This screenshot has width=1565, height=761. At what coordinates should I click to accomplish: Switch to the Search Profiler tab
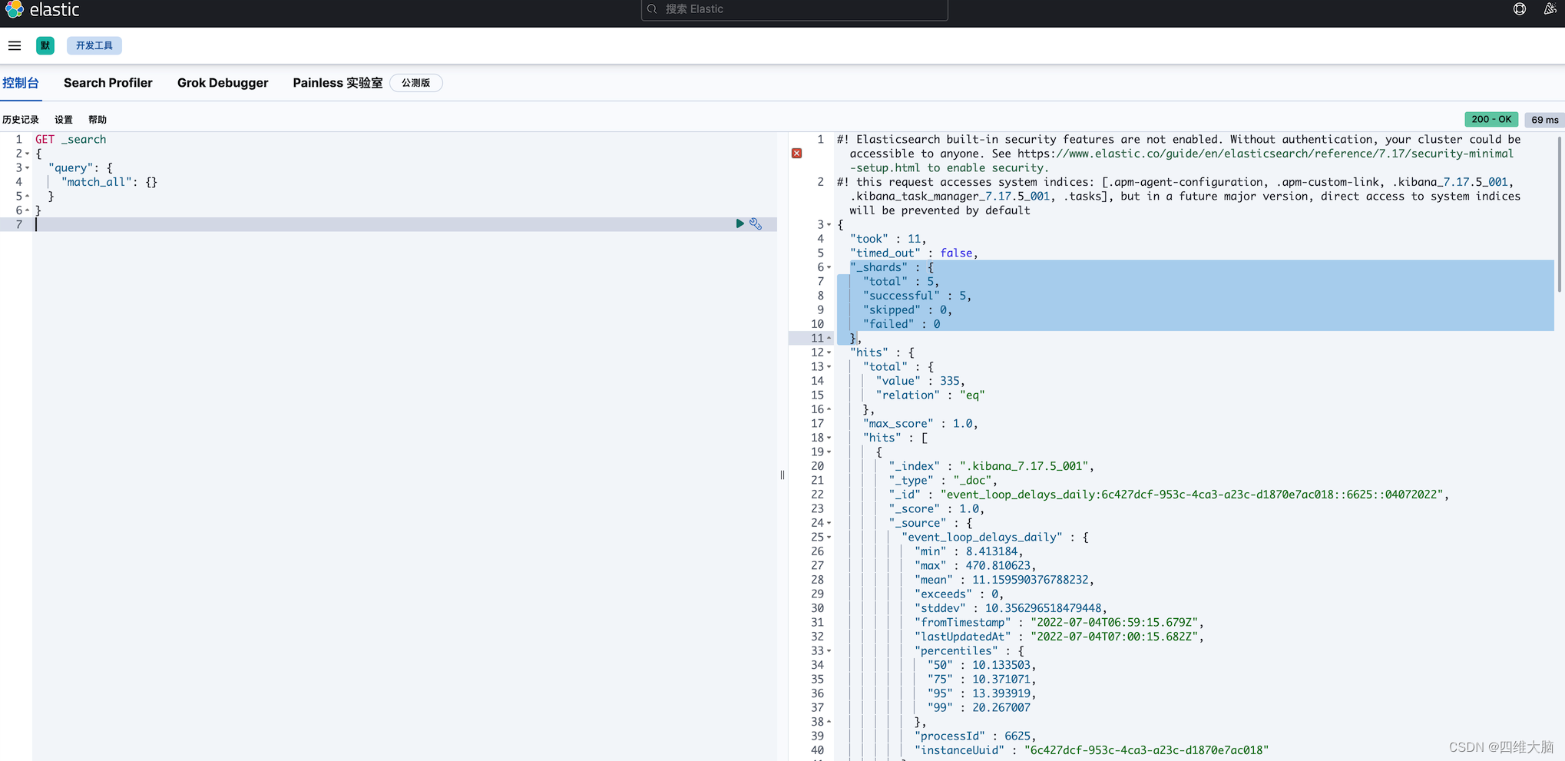click(x=108, y=83)
